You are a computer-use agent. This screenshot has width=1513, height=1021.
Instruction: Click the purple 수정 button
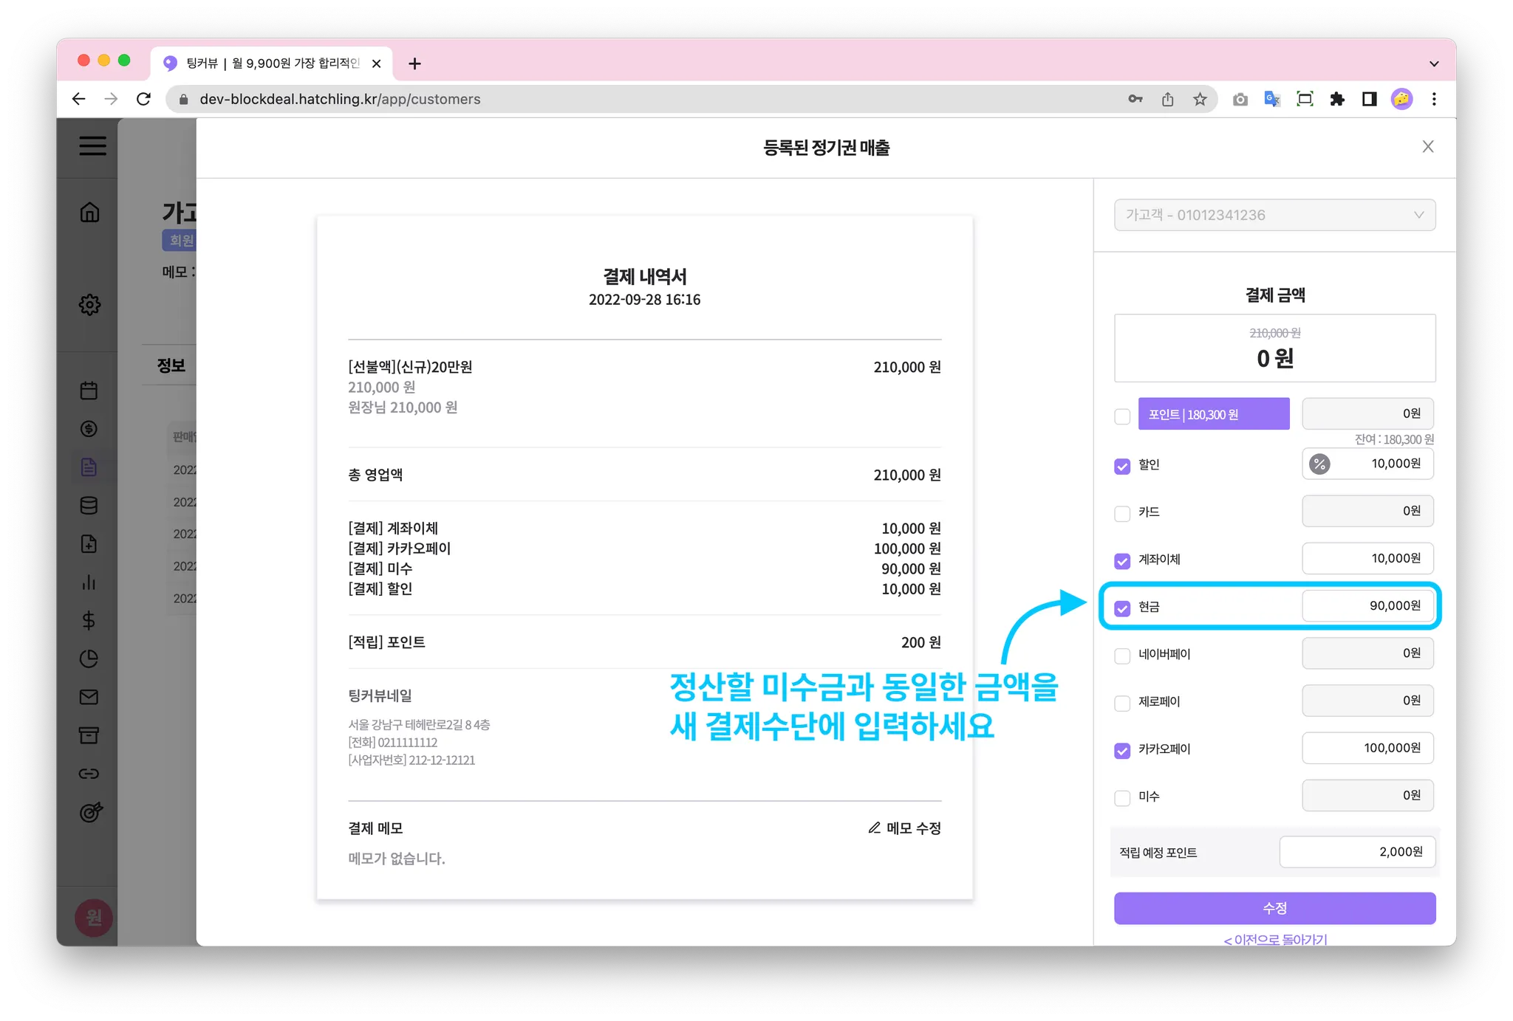1274,908
